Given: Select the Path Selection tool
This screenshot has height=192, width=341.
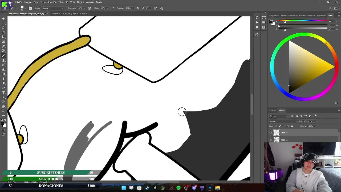Looking at the screenshot, I should [3, 97].
